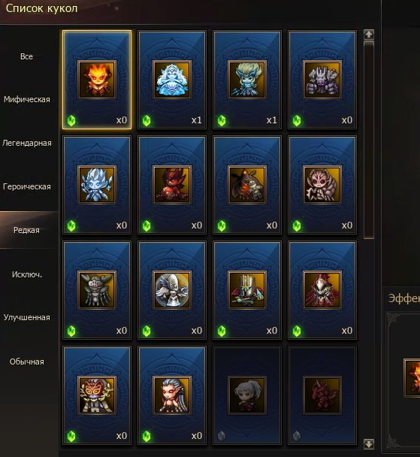This screenshot has width=420, height=457.
Task: Pick the ice queen doll card
Action: [172, 80]
